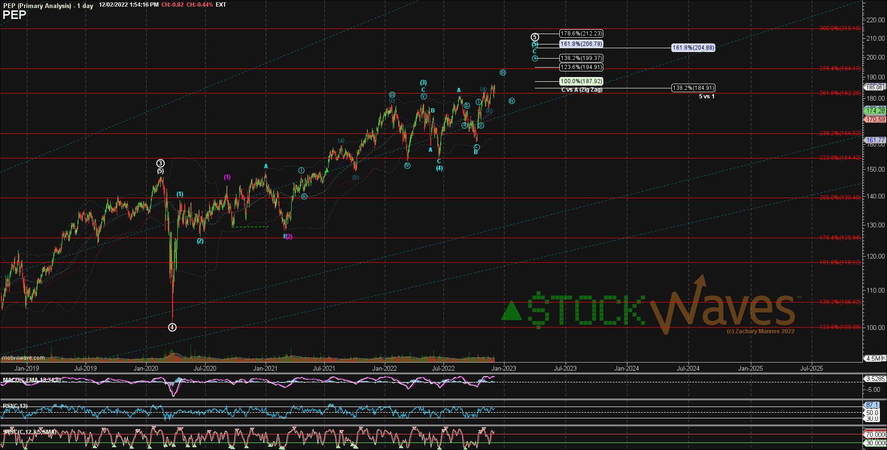The width and height of the screenshot is (887, 450).
Task: Click the red 200.0%(139.40) level label
Action: point(840,198)
